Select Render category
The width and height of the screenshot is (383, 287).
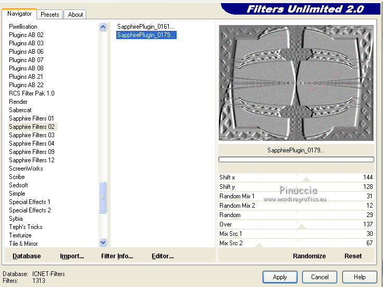click(18, 102)
